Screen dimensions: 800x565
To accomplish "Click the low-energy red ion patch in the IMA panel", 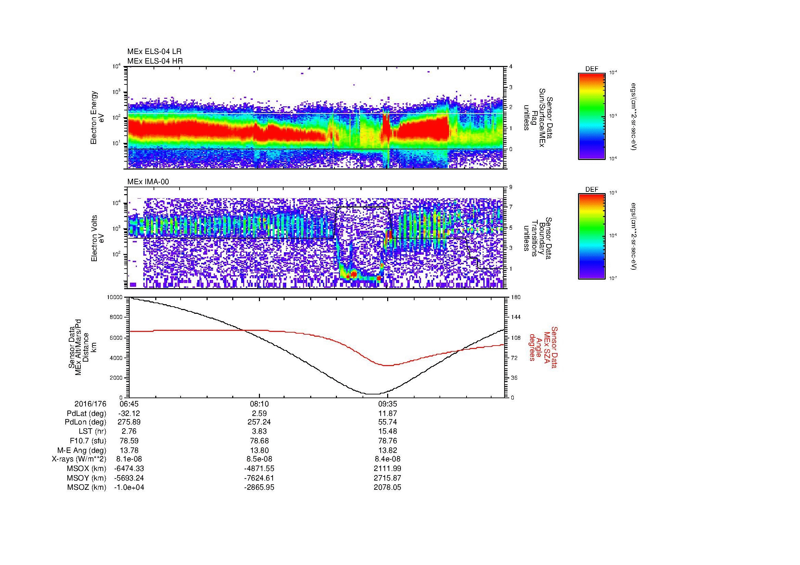I will pyautogui.click(x=354, y=274).
